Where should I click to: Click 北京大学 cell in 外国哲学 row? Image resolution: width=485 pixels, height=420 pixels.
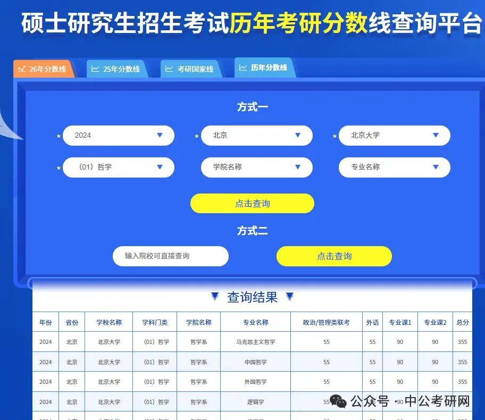tap(109, 382)
